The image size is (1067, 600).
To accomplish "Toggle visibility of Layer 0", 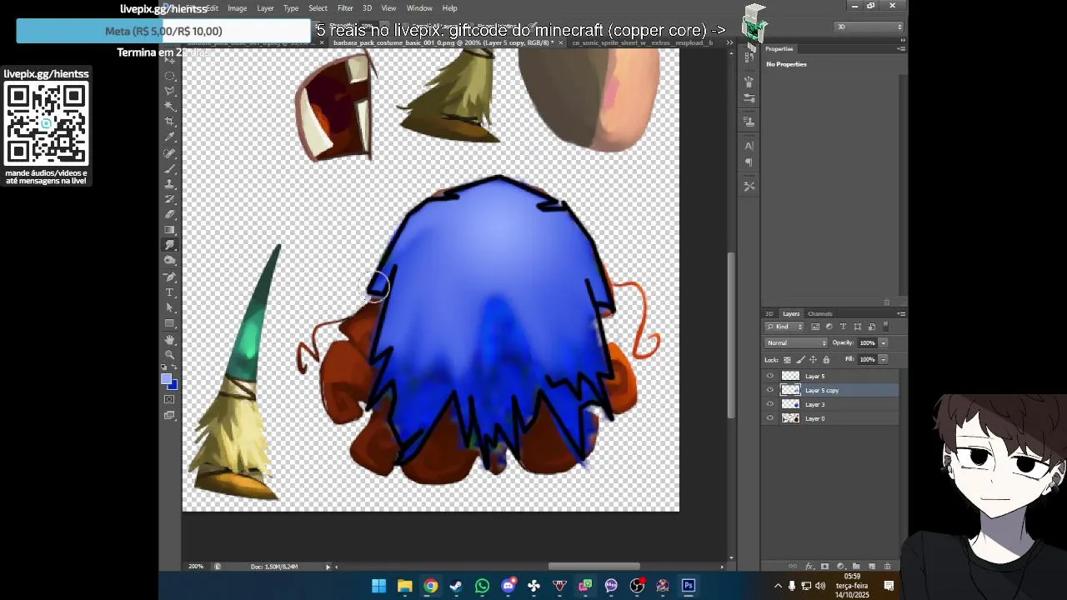I will [770, 418].
